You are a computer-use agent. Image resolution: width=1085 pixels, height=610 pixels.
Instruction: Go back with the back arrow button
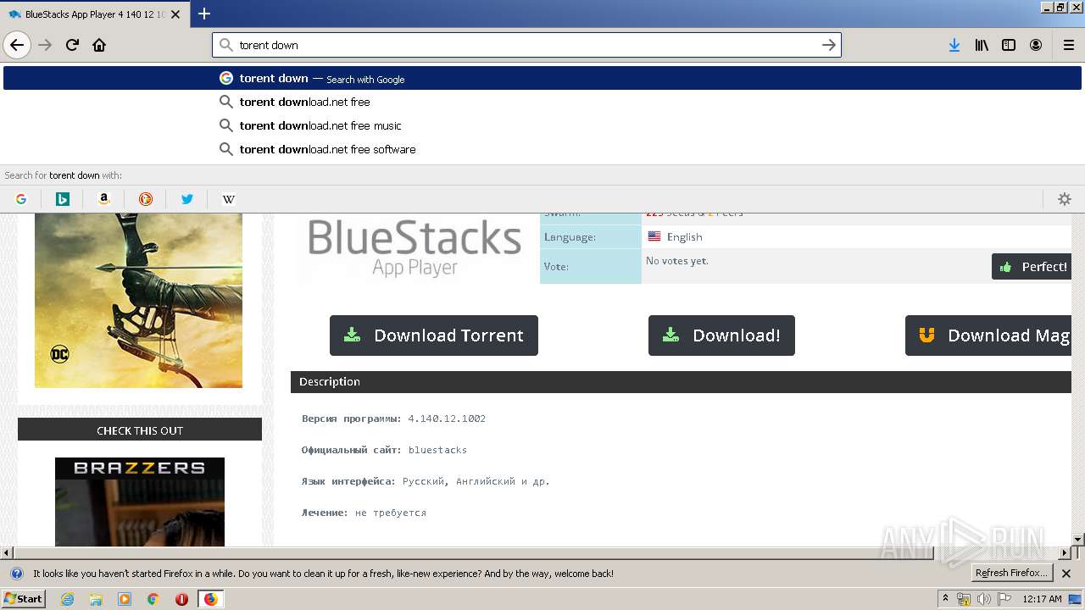click(17, 45)
